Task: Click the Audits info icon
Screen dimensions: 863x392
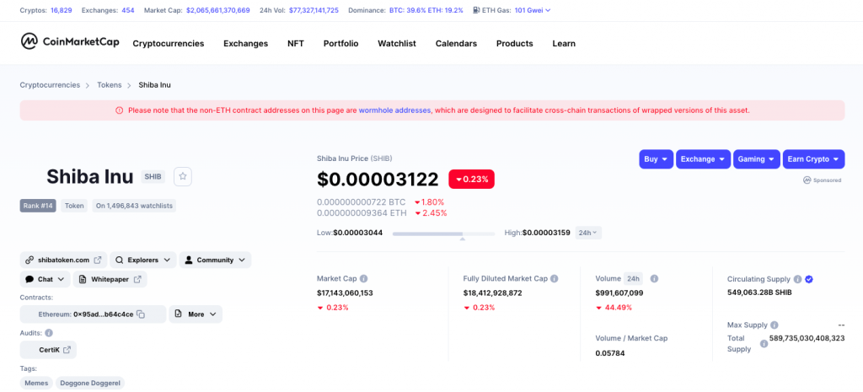Action: [x=49, y=333]
